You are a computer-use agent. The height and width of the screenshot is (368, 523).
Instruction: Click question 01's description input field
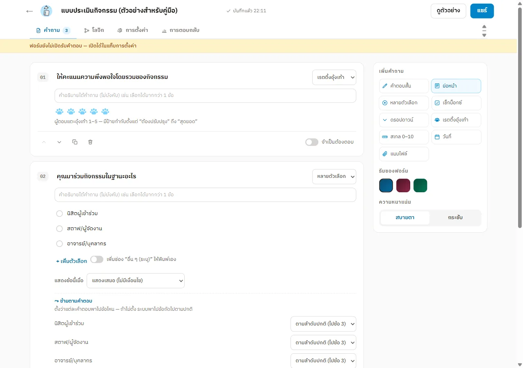205,96
